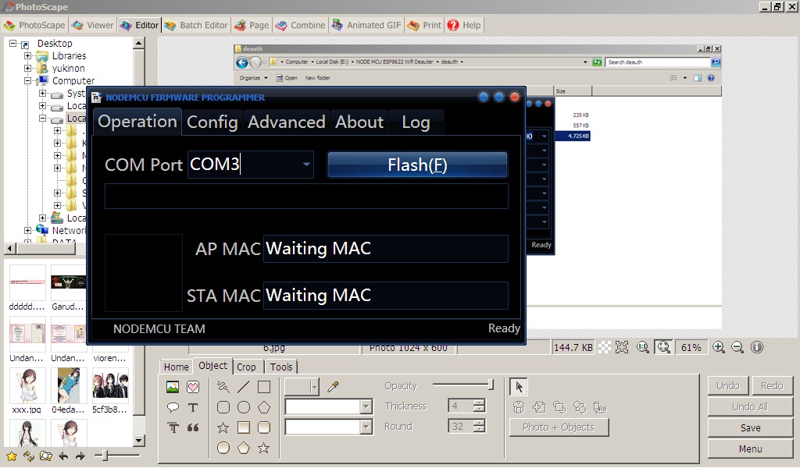Expand the Libraries tree node
This screenshot has height=468, width=800.
pos(28,56)
